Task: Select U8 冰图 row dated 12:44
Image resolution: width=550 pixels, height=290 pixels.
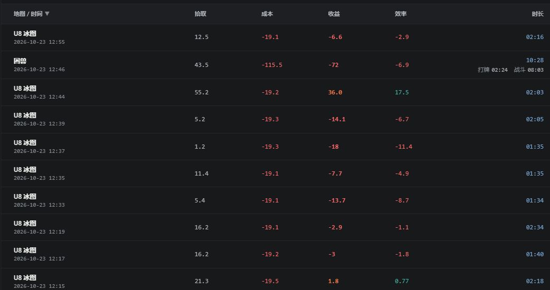Action: click(275, 92)
